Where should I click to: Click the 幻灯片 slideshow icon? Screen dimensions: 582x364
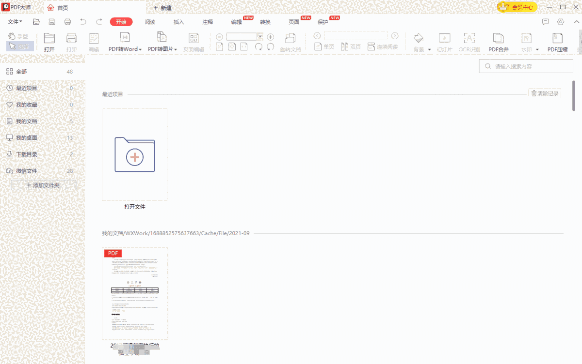click(444, 39)
